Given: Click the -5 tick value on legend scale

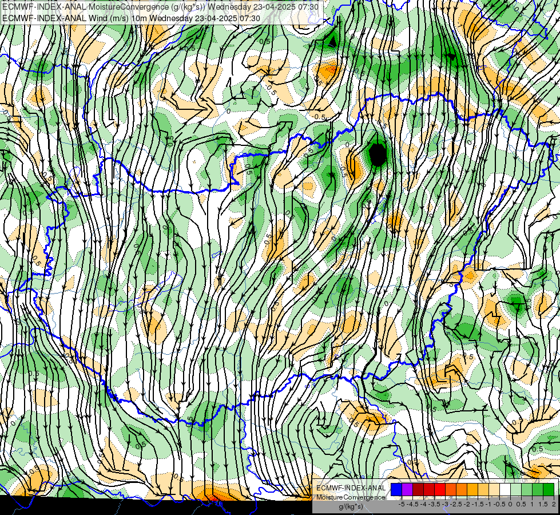Looking at the screenshot, I should [x=402, y=504].
